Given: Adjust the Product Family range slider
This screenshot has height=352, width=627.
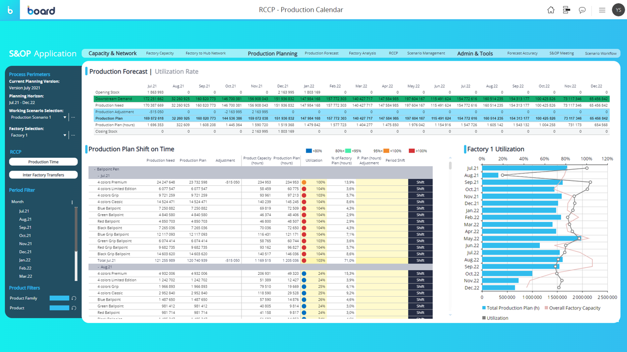Looking at the screenshot, I should point(60,298).
